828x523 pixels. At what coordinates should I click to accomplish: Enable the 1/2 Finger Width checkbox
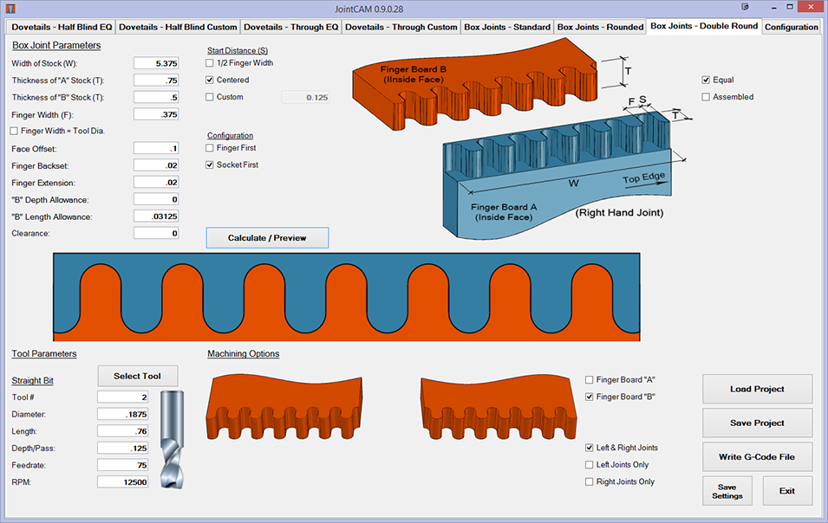[210, 63]
